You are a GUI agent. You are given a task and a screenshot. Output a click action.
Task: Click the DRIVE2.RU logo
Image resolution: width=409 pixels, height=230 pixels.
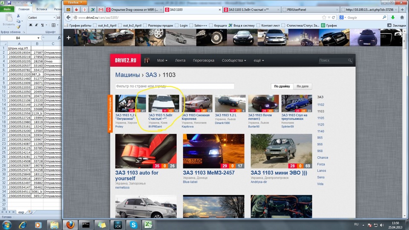[125, 60]
